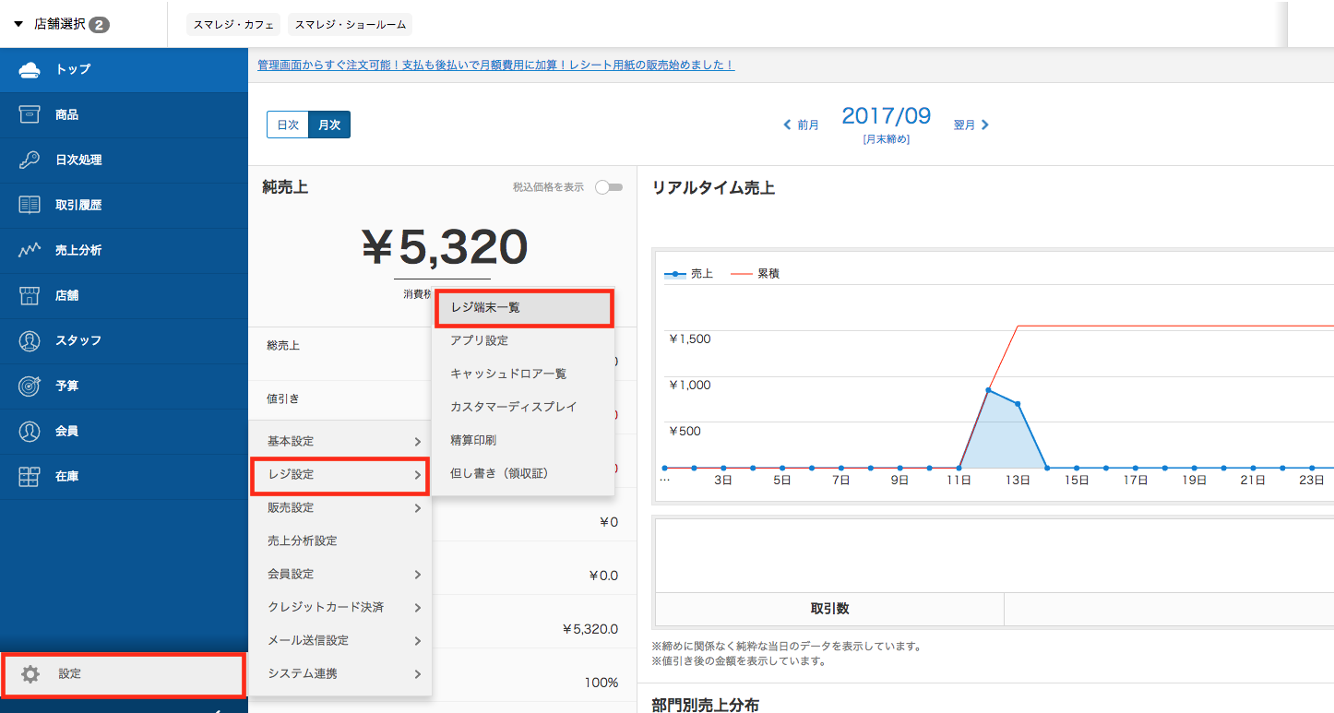
Task: Open 取引履歴 book icon
Action: (x=30, y=205)
